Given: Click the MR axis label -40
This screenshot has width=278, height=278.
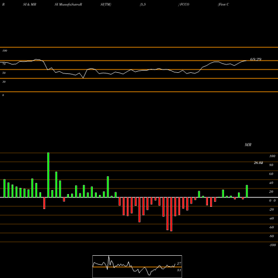Looking at the screenshot, I should pos(271,219).
